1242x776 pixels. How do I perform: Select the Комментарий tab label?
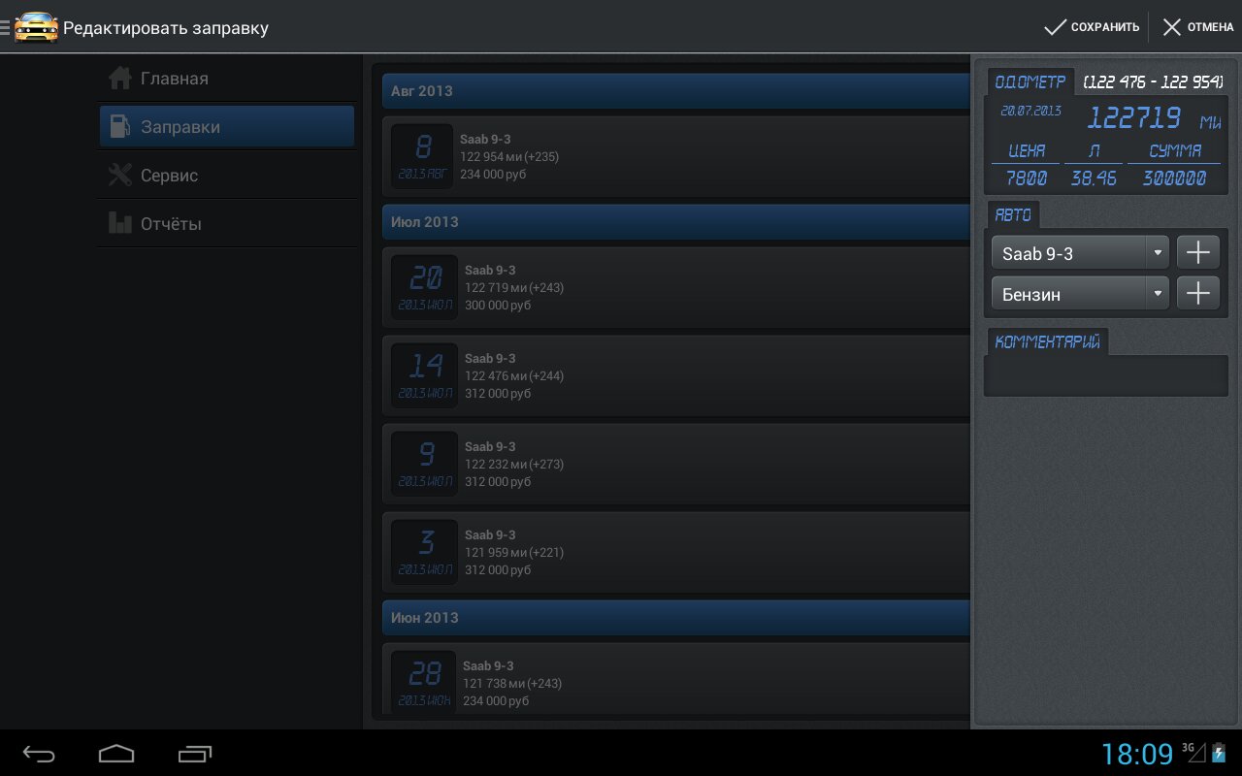click(1047, 341)
